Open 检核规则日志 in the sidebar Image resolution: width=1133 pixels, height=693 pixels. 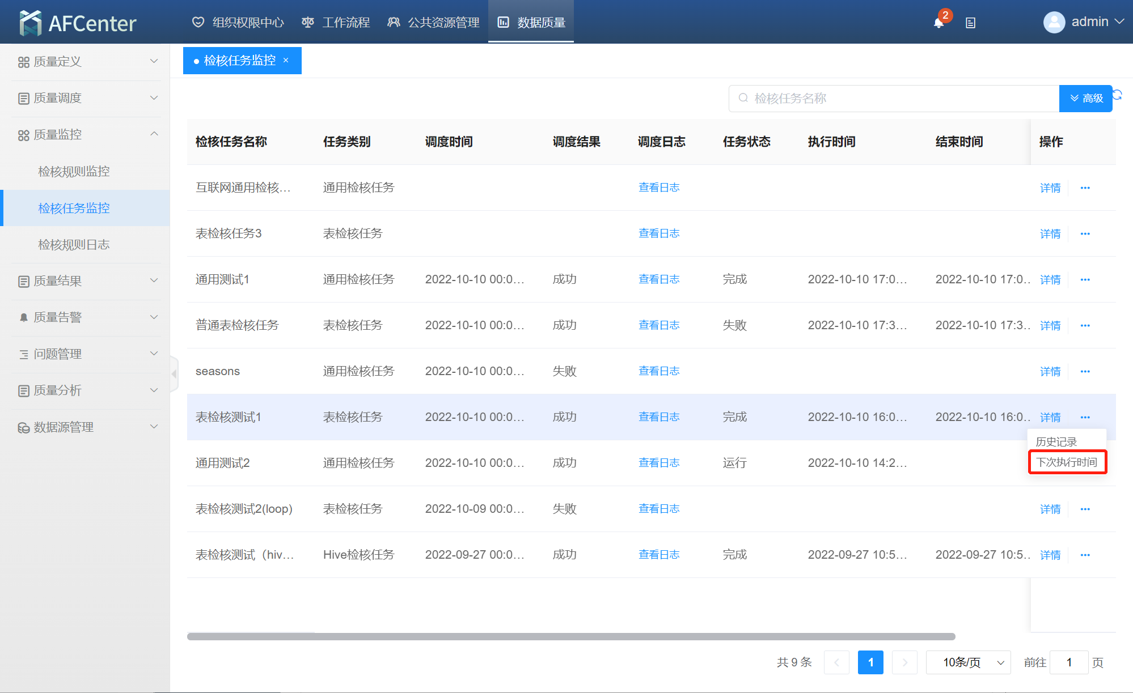point(74,245)
